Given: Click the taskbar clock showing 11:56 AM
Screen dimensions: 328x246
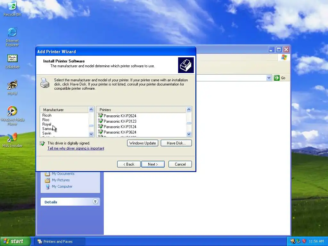Looking at the screenshot, I should click(316, 241).
